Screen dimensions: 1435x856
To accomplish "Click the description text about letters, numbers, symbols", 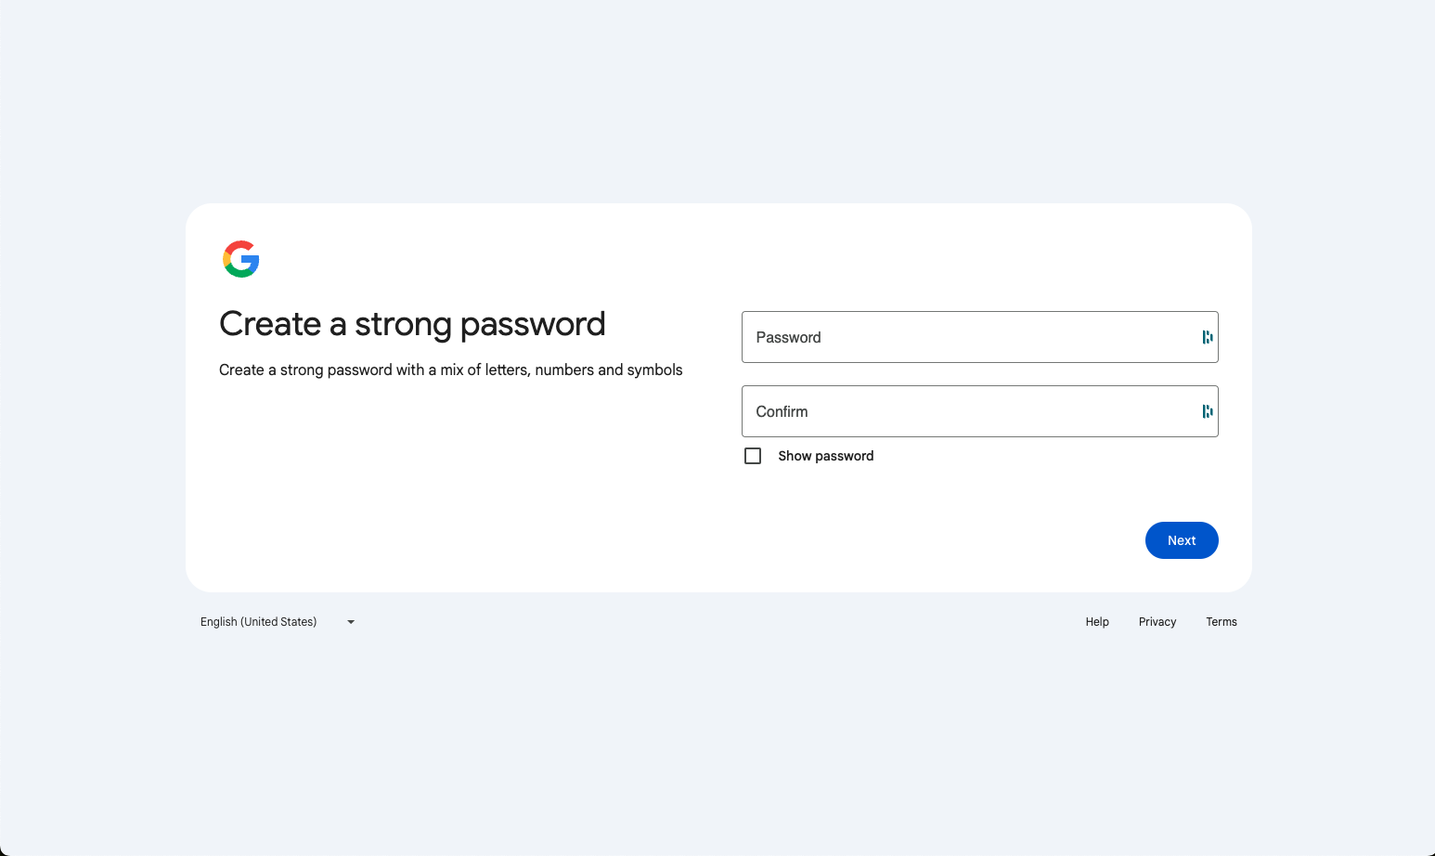I will click(450, 370).
